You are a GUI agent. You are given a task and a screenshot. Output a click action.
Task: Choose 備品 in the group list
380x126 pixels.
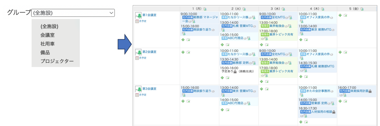(x=45, y=52)
